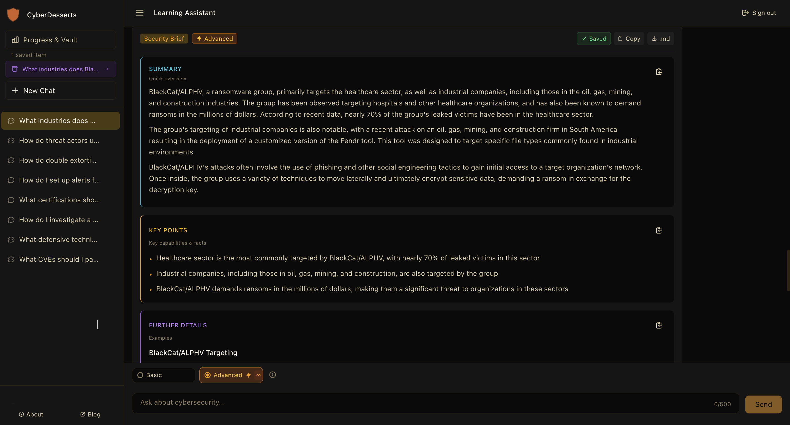Open the Progress & Vault panel
This screenshot has height=425, width=790.
60,40
